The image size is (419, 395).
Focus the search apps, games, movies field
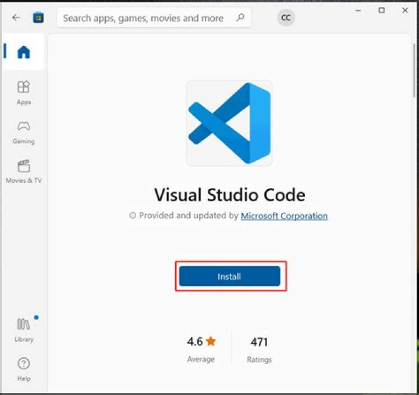(154, 17)
